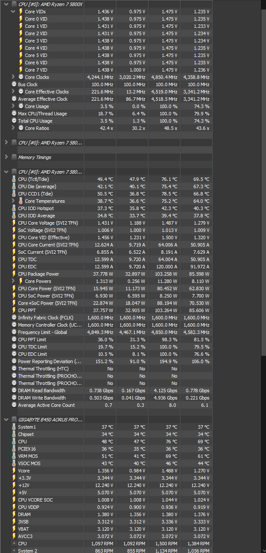Click the icon beside Average Effective Clock
Image resolution: width=266 pixels, height=553 pixels.
click(14, 99)
